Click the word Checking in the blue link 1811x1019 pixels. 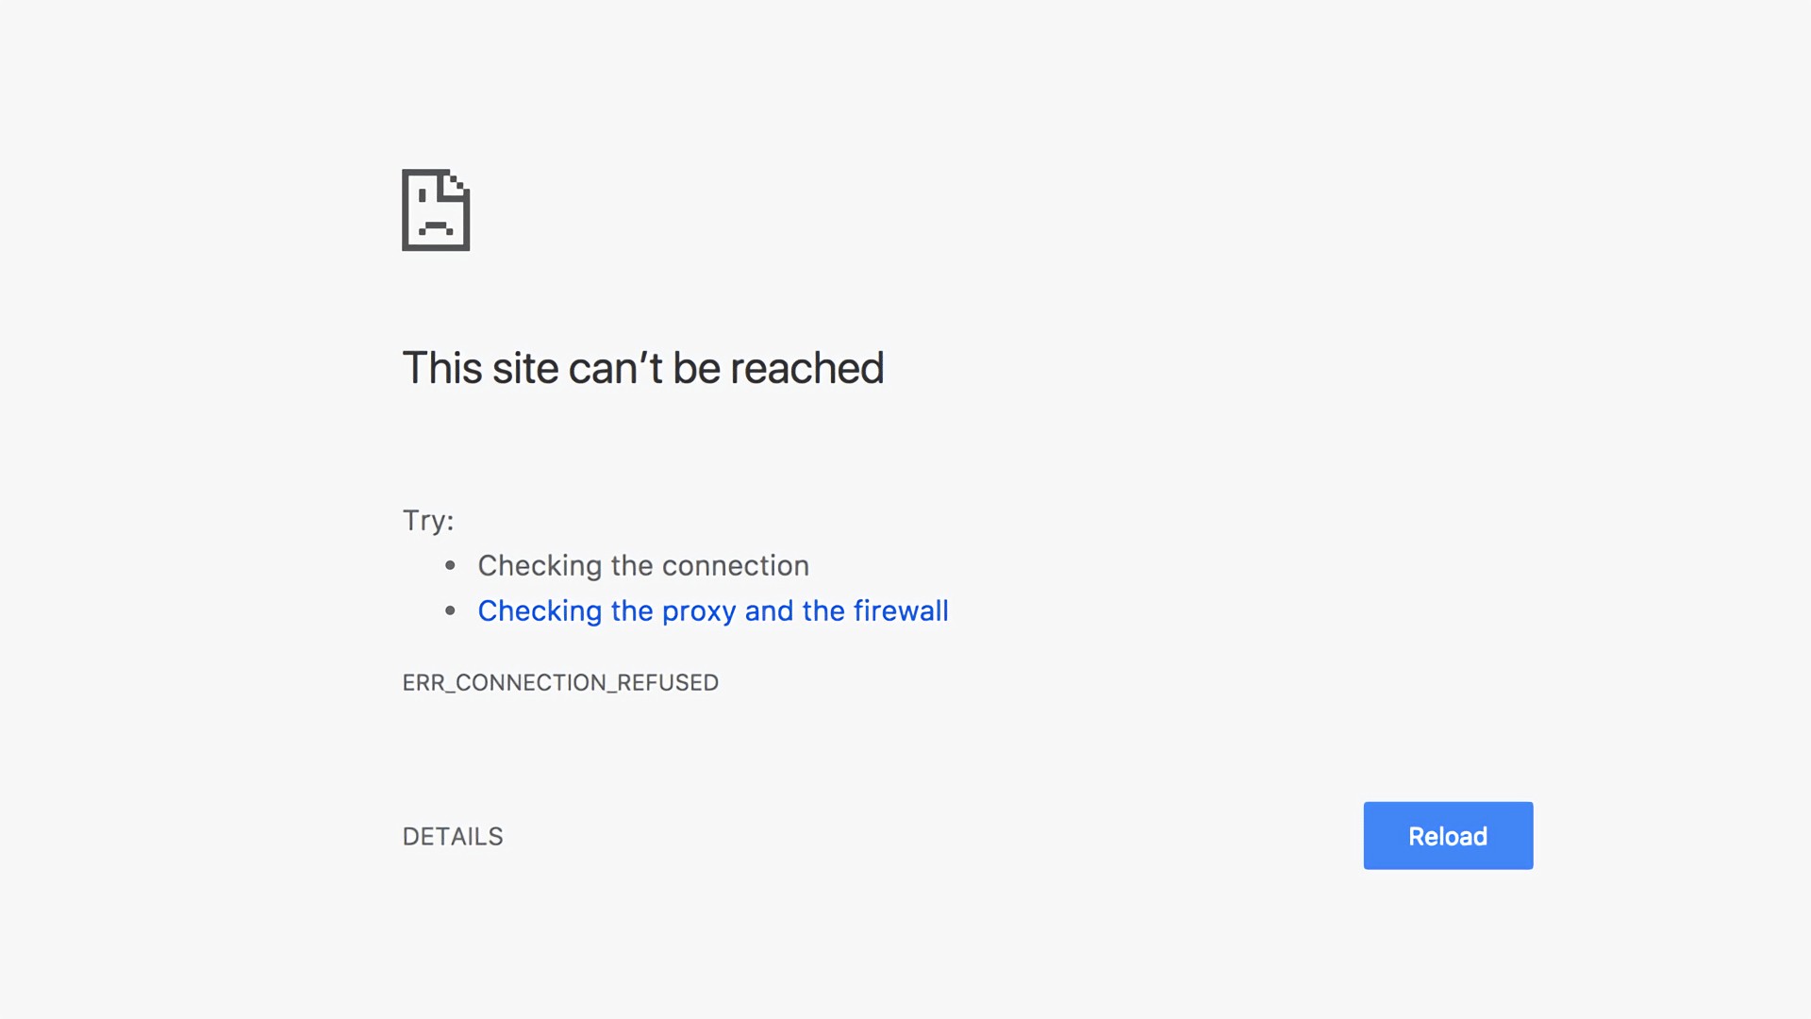coord(540,611)
